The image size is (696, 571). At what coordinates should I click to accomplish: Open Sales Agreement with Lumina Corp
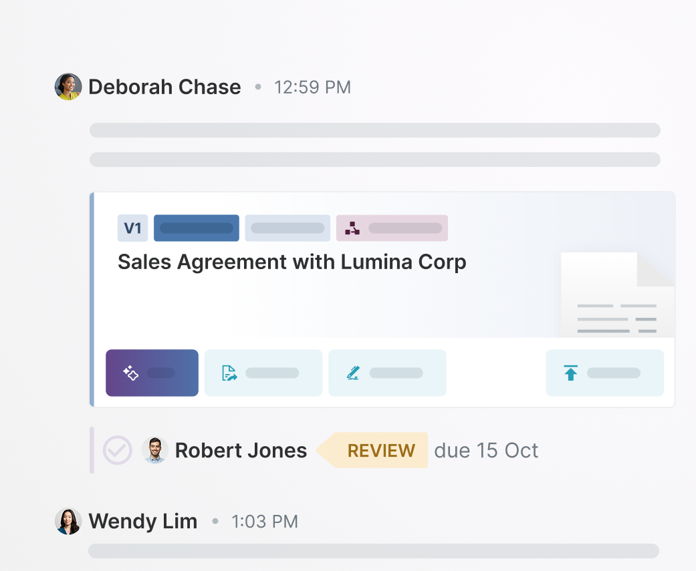tap(292, 262)
